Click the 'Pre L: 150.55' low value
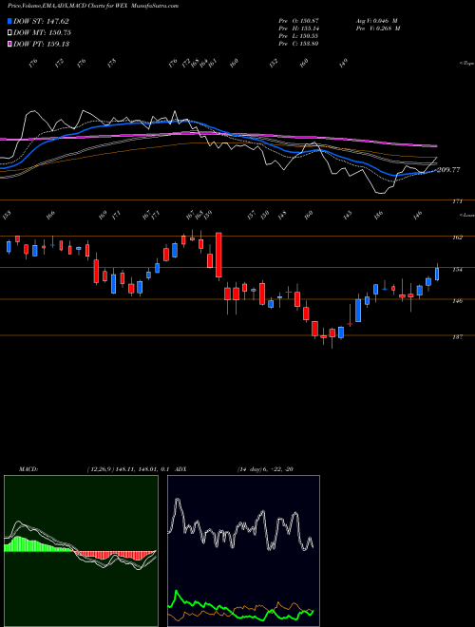Image resolution: width=475 pixels, height=627 pixels. tap(298, 36)
